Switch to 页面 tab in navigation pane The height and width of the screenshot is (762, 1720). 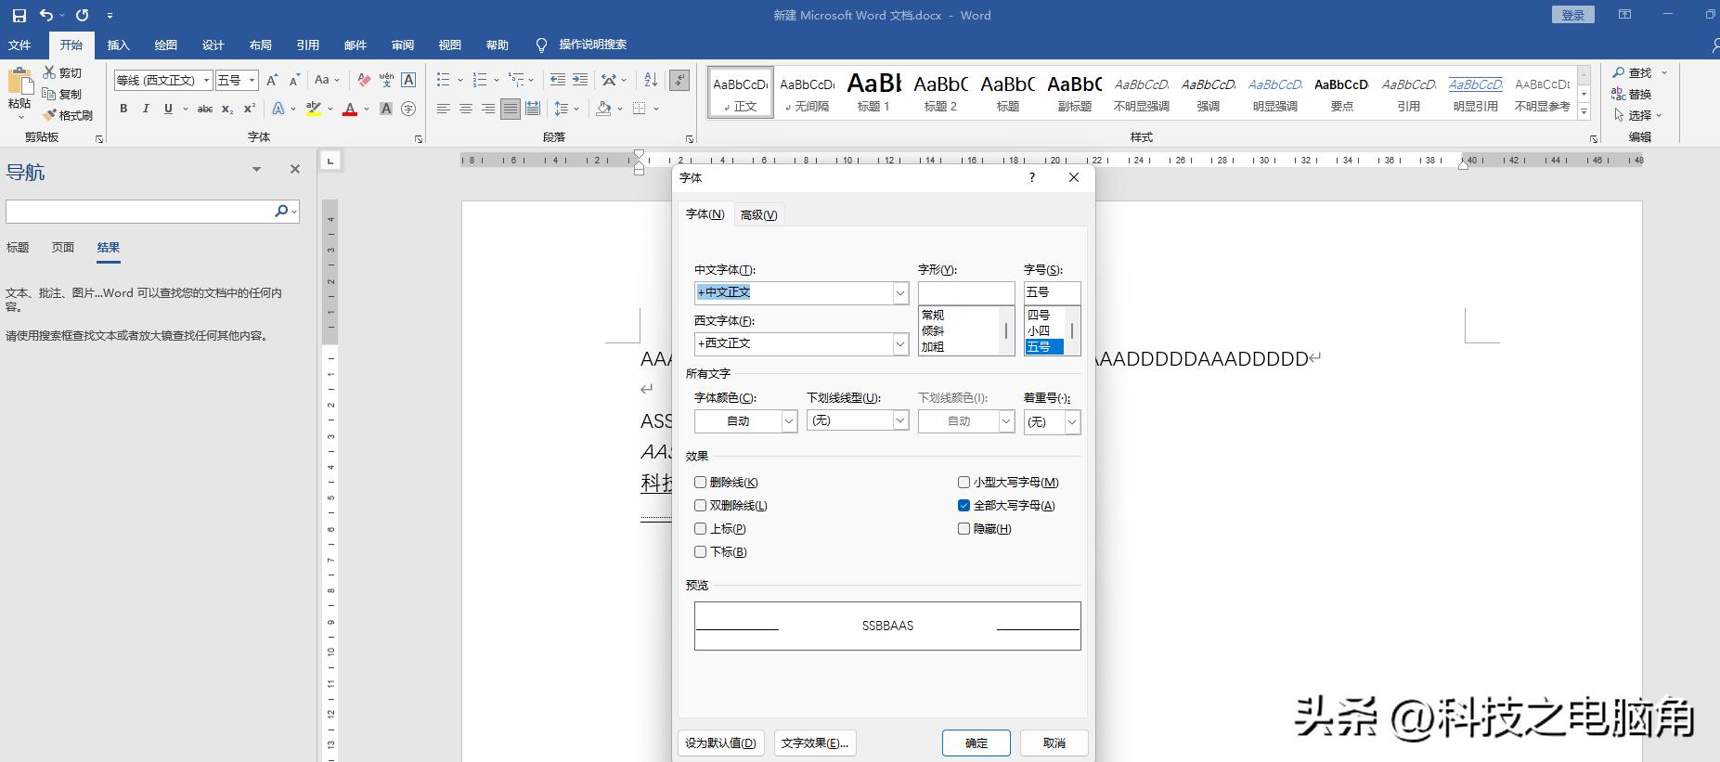click(63, 248)
